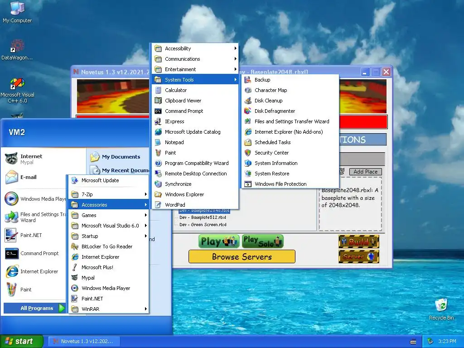Click the Play button in Novetus
464x348 pixels.
[x=219, y=242]
